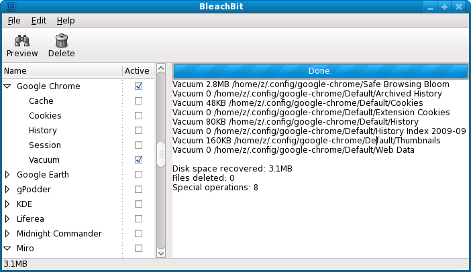Image resolution: width=471 pixels, height=272 pixels.
Task: Expand the Google Earth tree node
Action: pos(7,175)
